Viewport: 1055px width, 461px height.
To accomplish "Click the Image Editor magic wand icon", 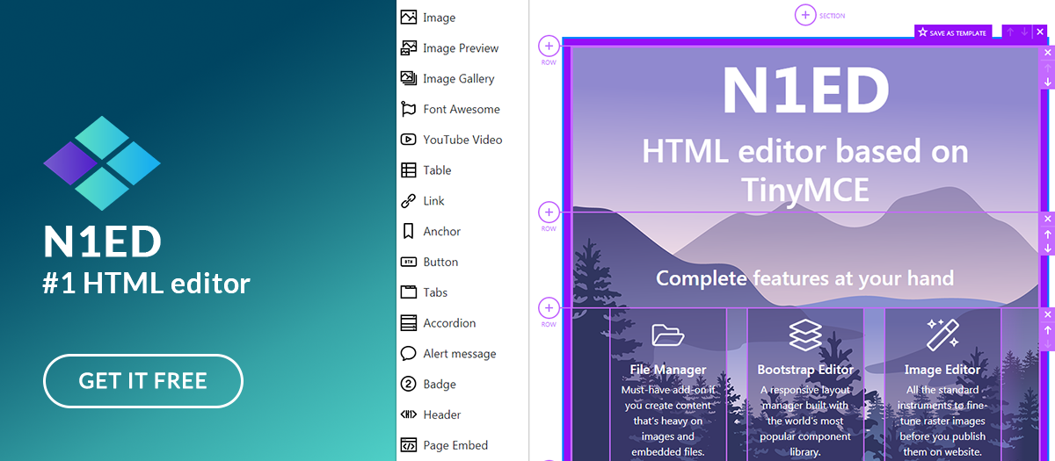I will pyautogui.click(x=942, y=335).
